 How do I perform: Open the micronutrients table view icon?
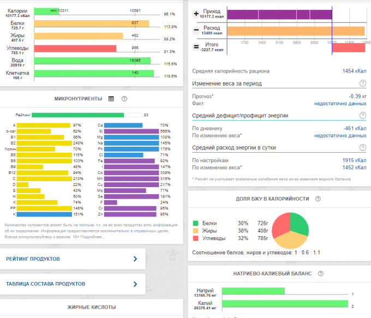pyautogui.click(x=111, y=99)
